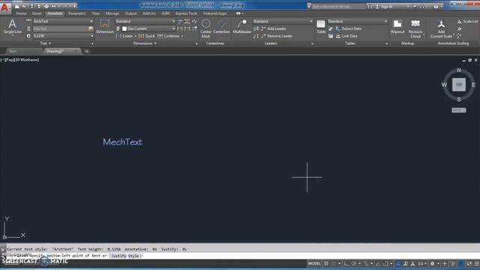
Task: Toggle snap mode in status bar
Action: [x=333, y=263]
